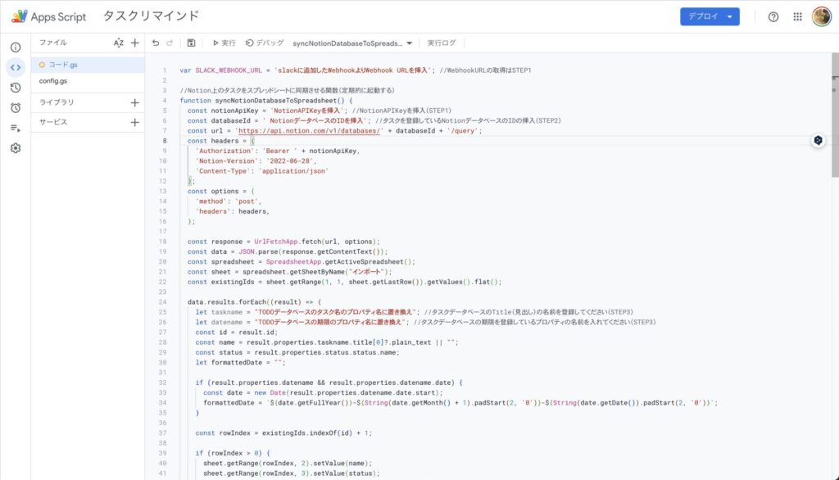Add a new library with the plus
Screen dimensions: 839x480
coord(134,103)
